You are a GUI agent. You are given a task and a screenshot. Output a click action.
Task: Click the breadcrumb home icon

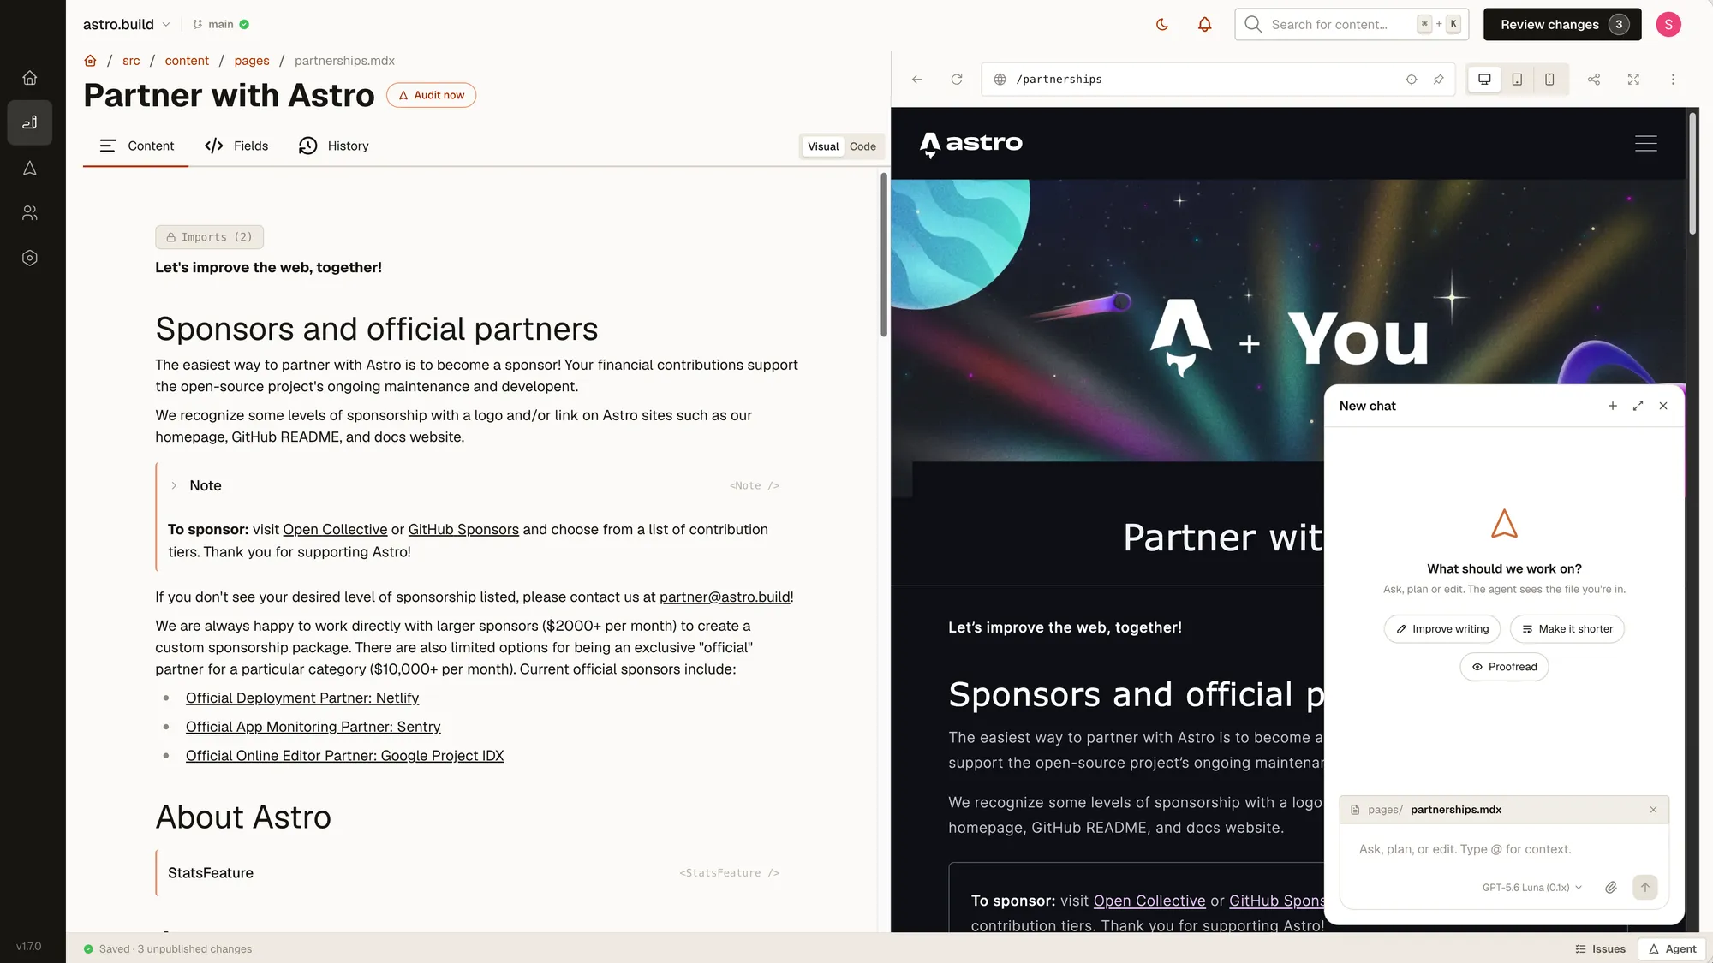(90, 61)
